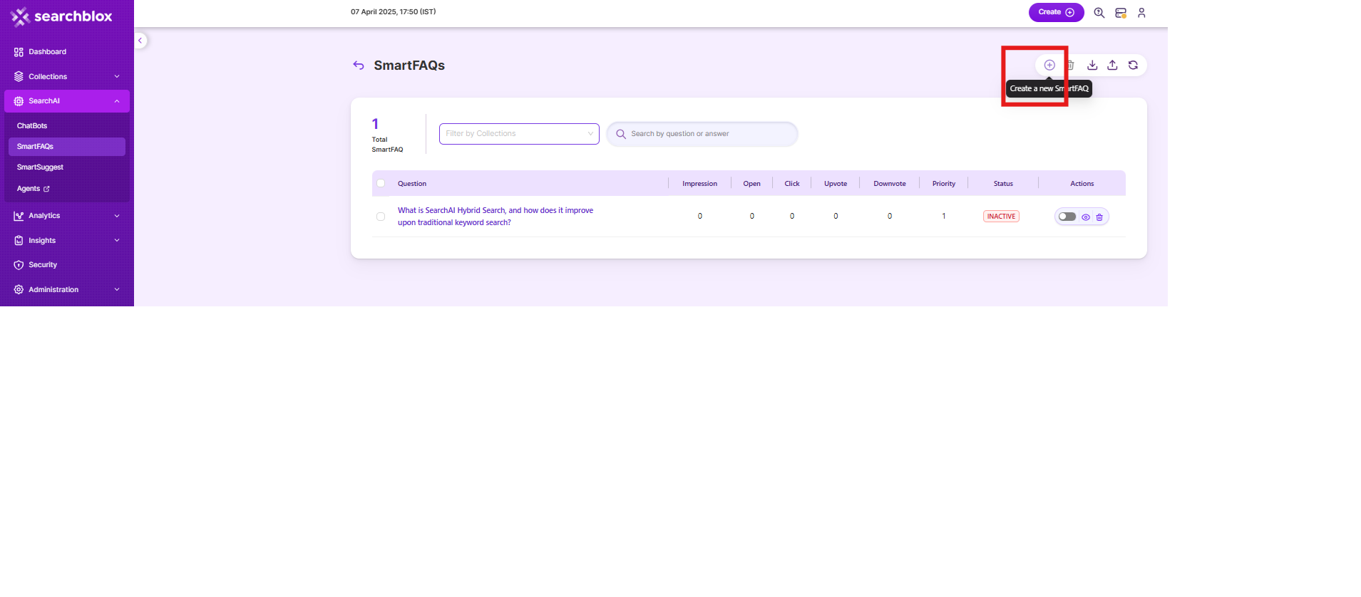
Task: Click the Dashboard grid icon
Action: tap(19, 52)
